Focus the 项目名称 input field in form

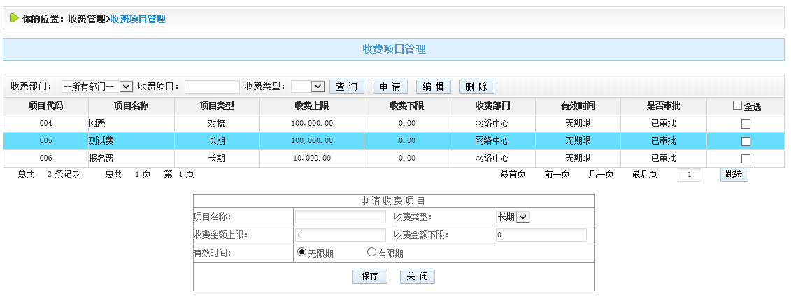(340, 217)
